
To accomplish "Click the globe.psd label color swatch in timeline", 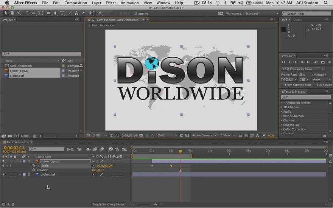I will (24, 174).
